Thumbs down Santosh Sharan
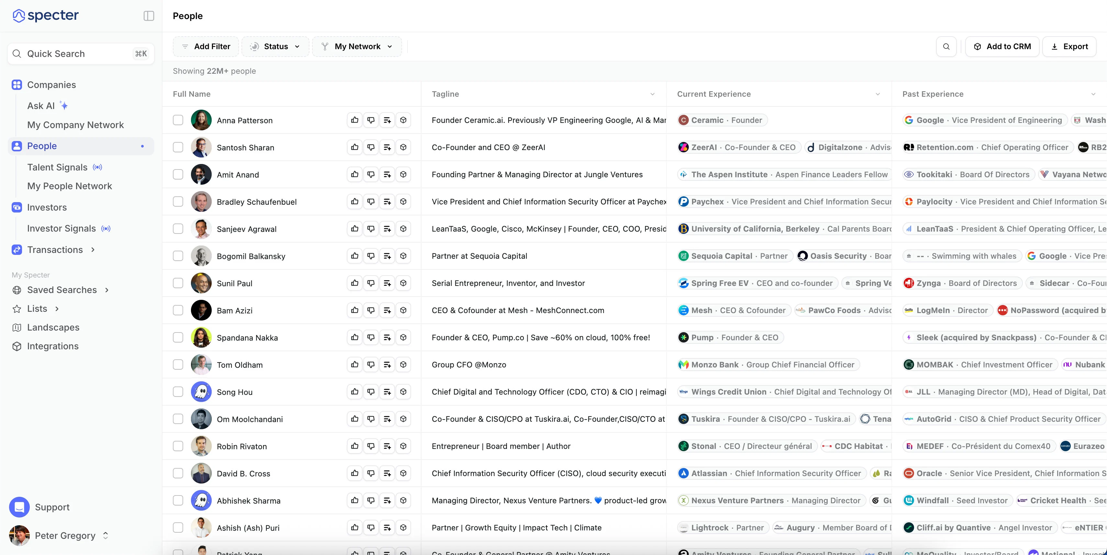Image resolution: width=1107 pixels, height=555 pixels. [x=371, y=147]
